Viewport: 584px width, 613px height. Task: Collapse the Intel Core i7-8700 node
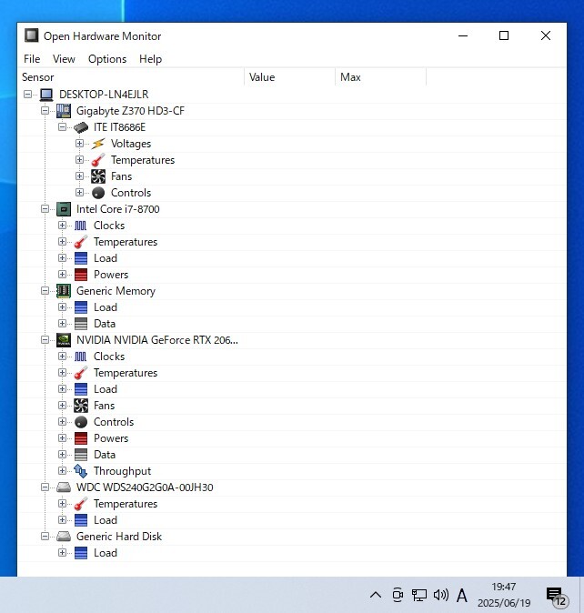[45, 209]
